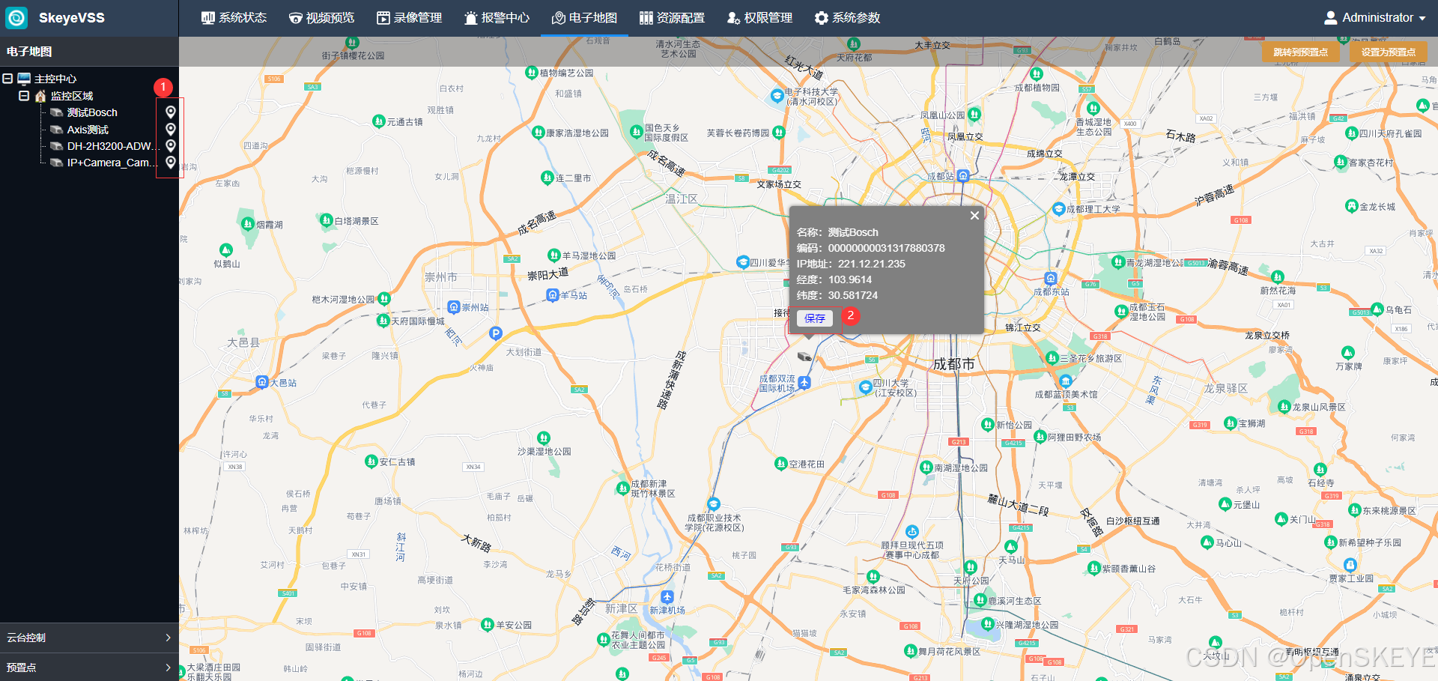Click the camera icon beside Axis测试
Image resolution: width=1438 pixels, height=681 pixels.
click(x=56, y=130)
